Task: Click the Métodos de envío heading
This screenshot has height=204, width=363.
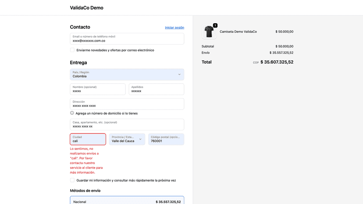Action: pyautogui.click(x=85, y=190)
